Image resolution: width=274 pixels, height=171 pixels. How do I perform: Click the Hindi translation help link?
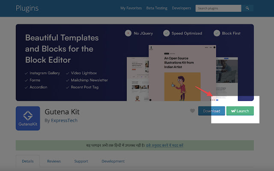[164, 145]
